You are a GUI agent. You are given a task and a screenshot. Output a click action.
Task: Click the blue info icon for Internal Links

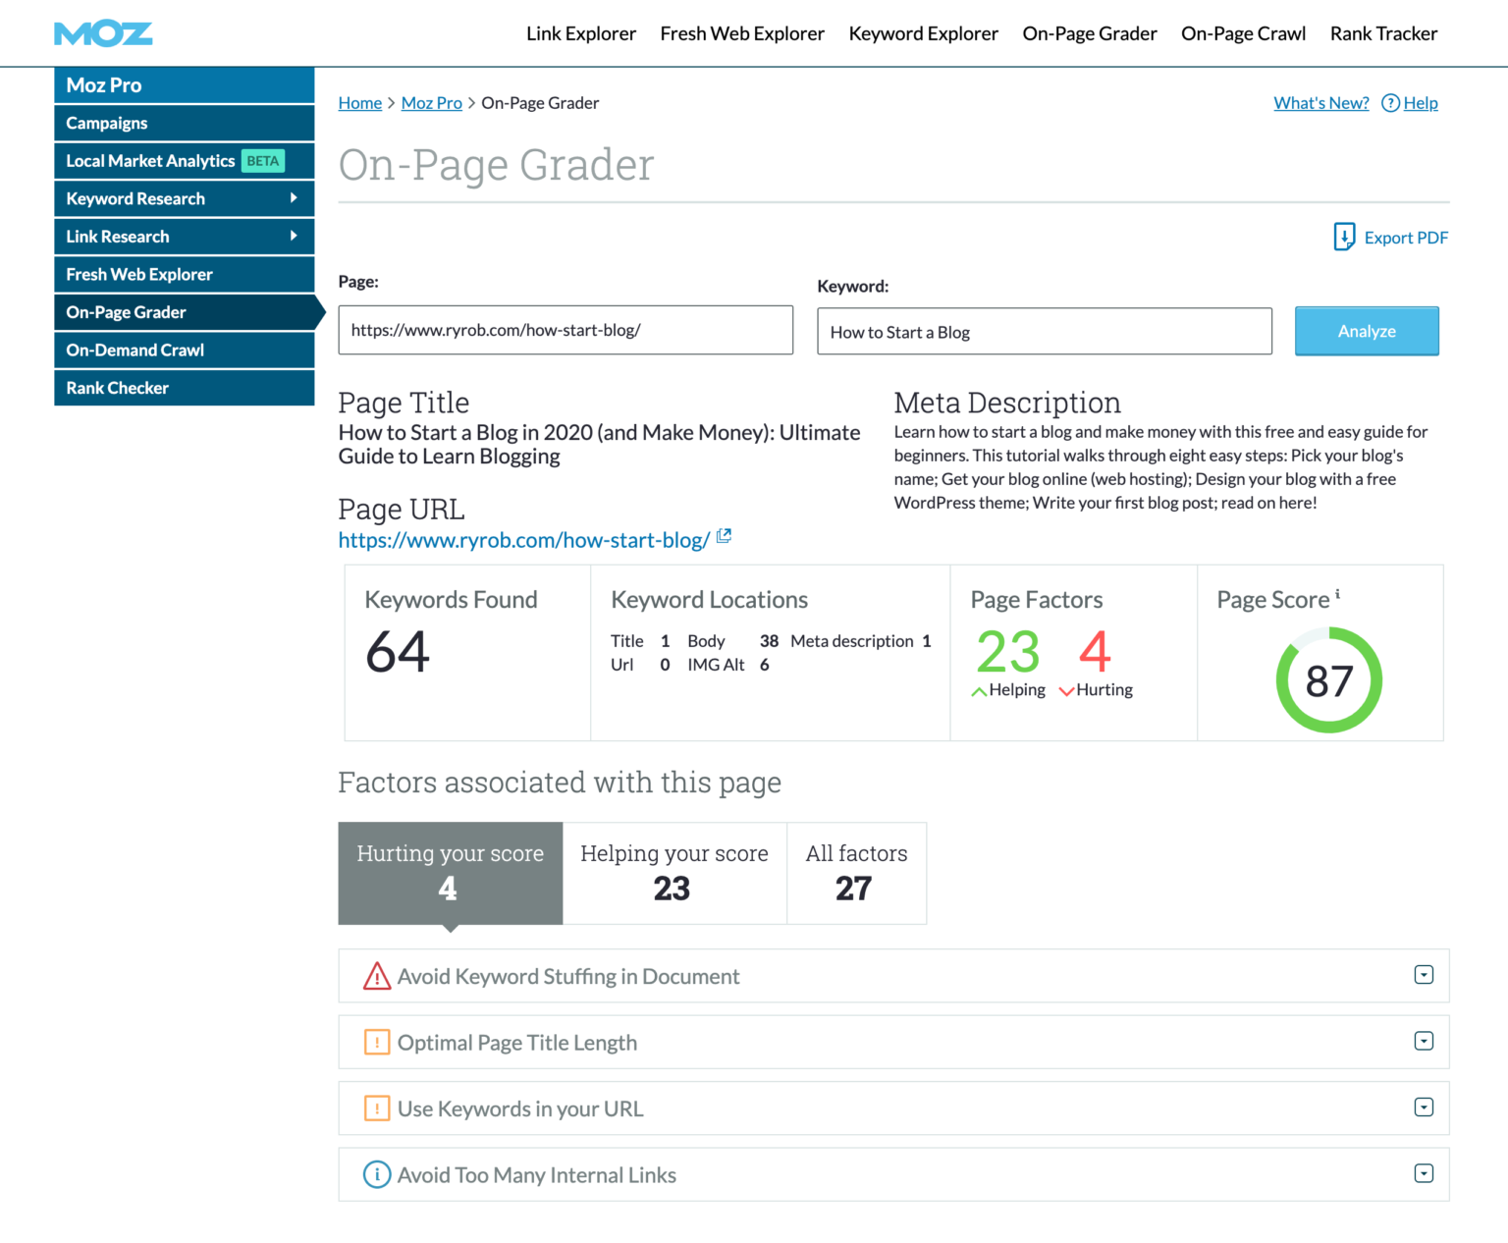click(377, 1174)
